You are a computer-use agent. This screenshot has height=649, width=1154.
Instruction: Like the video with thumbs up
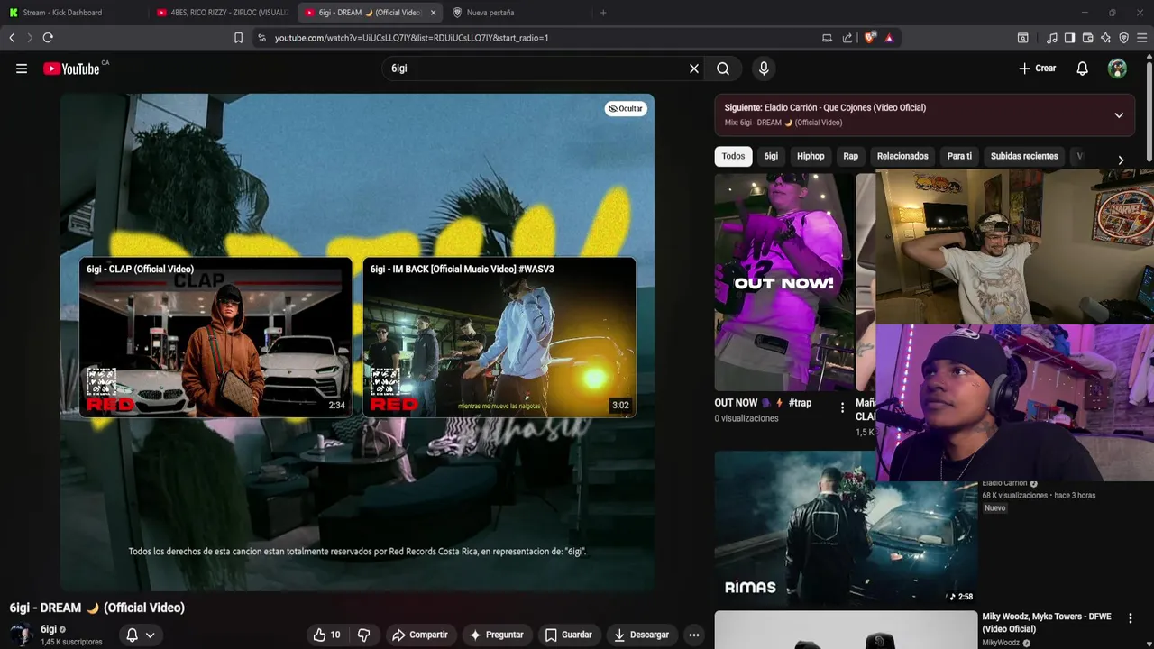click(326, 635)
